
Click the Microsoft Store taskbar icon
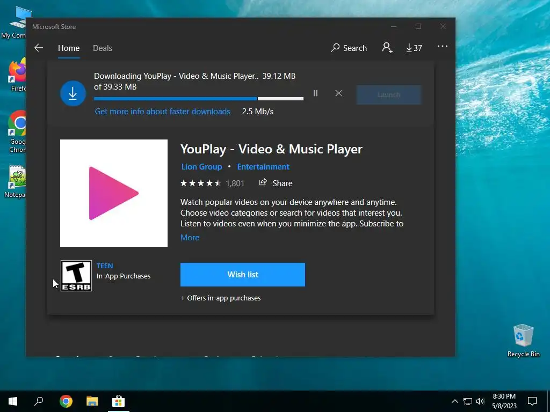pos(119,401)
